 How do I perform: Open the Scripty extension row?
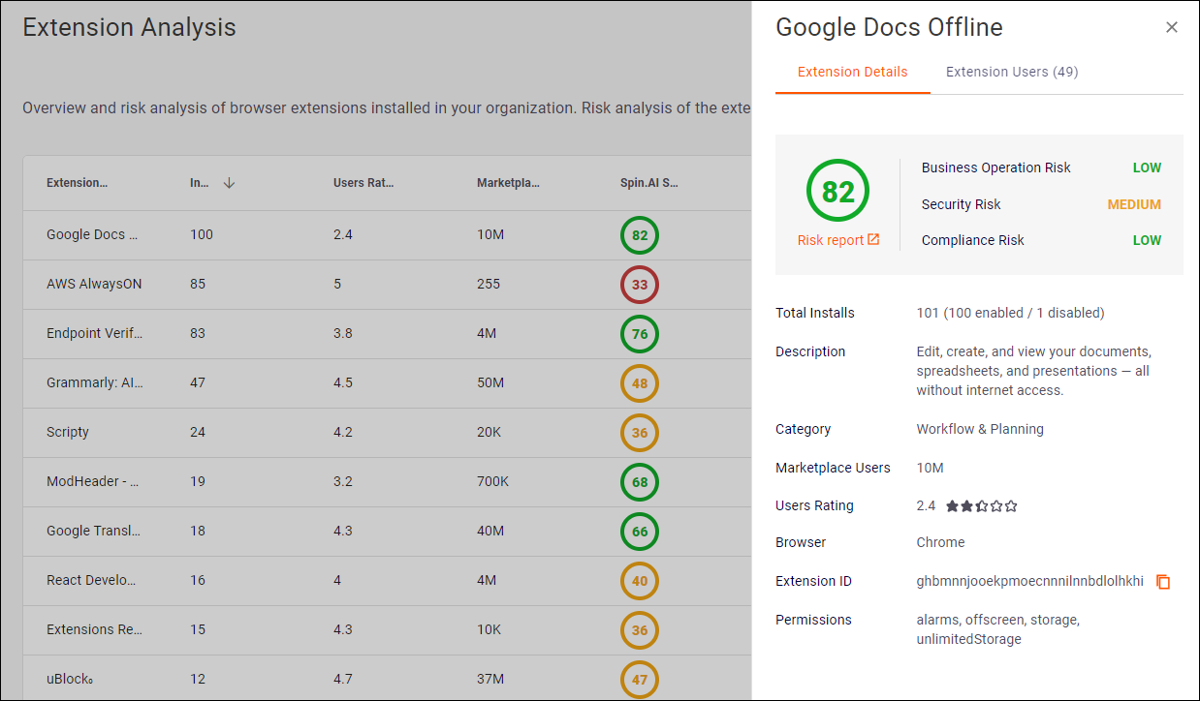[68, 432]
